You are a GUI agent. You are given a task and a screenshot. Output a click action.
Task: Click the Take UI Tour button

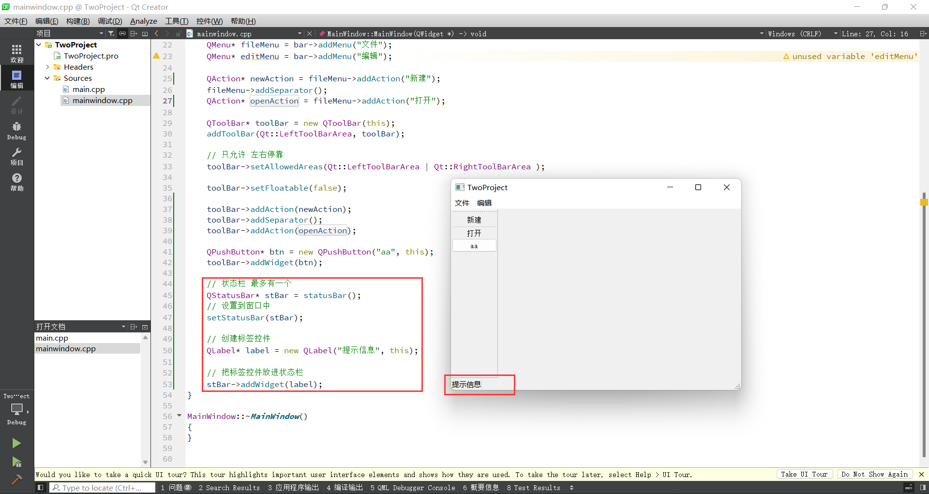pos(804,474)
